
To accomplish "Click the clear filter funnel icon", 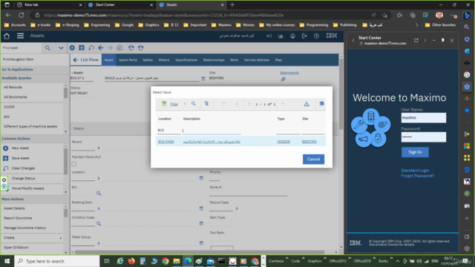I will pos(206,104).
